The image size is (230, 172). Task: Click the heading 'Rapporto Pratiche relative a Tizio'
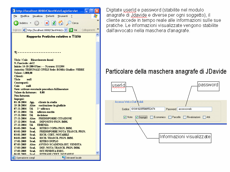point(54,36)
